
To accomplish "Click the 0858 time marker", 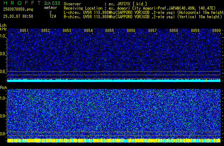I will (174, 31).
